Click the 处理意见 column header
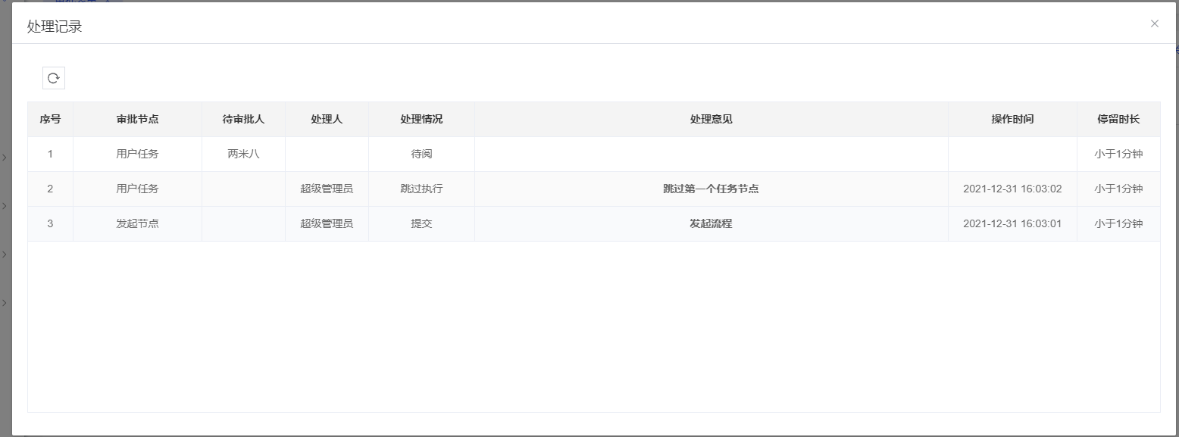Image resolution: width=1179 pixels, height=437 pixels. coord(711,120)
